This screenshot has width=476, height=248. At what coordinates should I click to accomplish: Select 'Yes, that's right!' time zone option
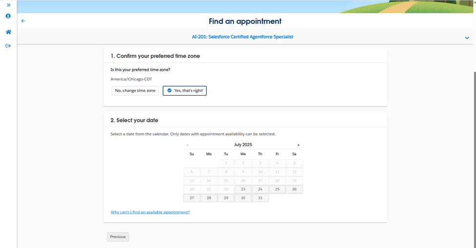pyautogui.click(x=185, y=91)
